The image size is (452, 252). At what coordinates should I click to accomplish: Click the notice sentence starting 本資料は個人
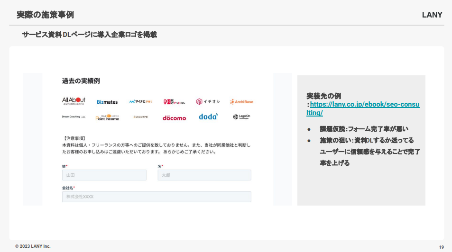156,149
